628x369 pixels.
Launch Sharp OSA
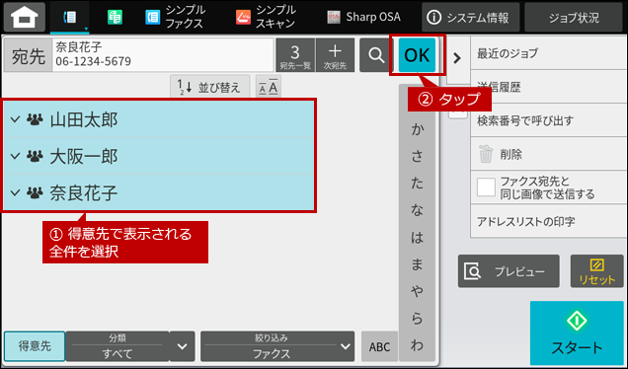point(363,17)
